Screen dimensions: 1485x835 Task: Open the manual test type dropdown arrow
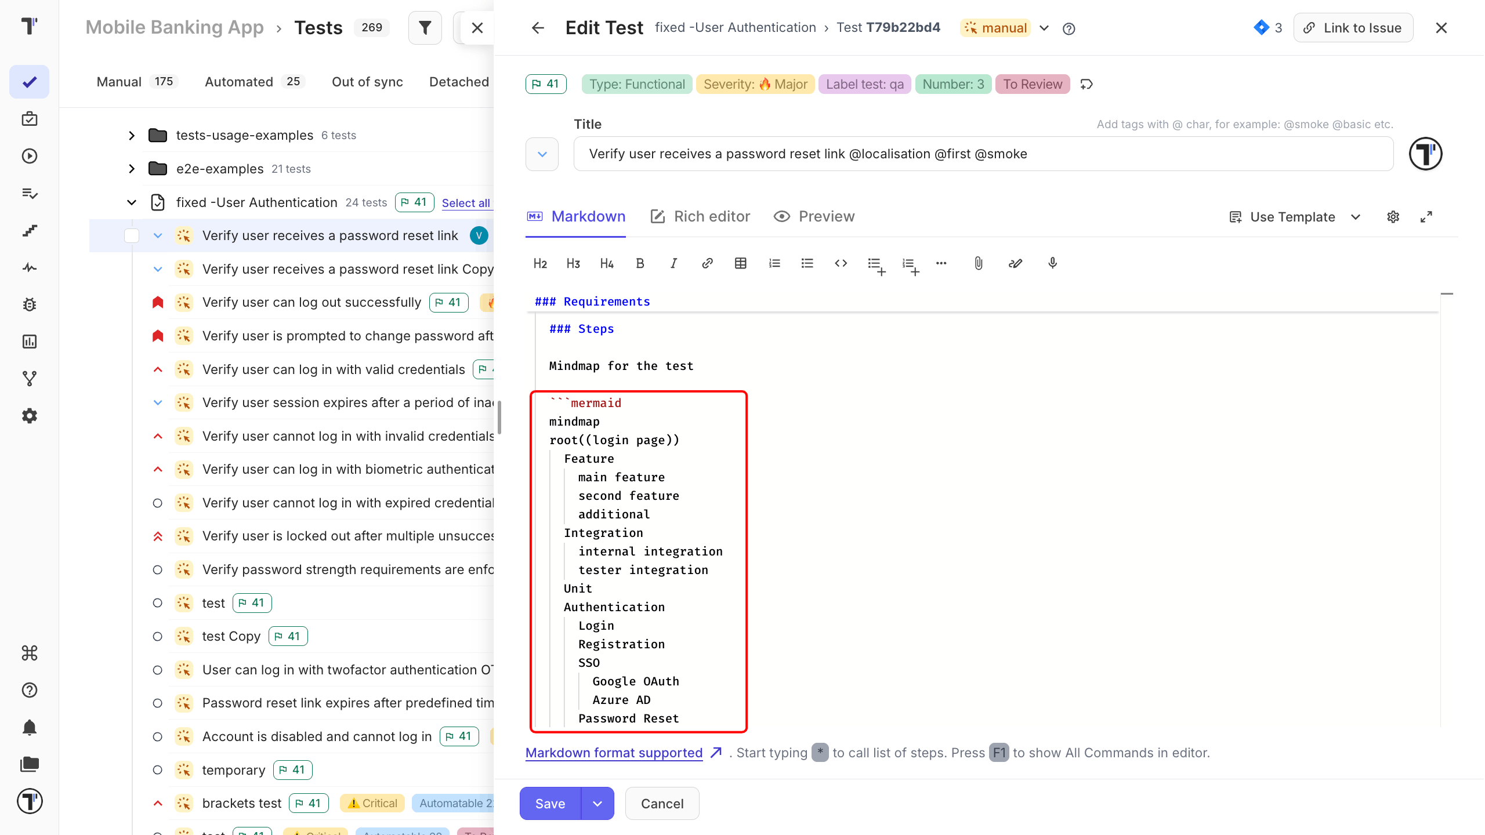point(1044,28)
